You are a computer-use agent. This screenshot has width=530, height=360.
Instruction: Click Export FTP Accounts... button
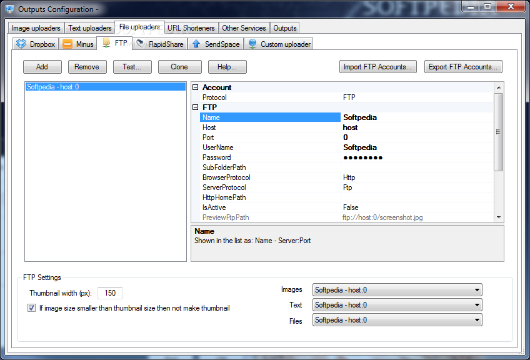coord(463,67)
